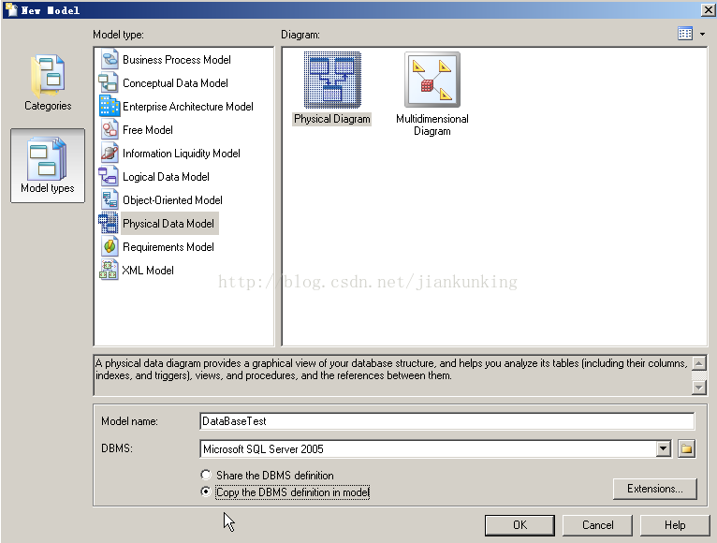Click the Help button

click(x=675, y=525)
